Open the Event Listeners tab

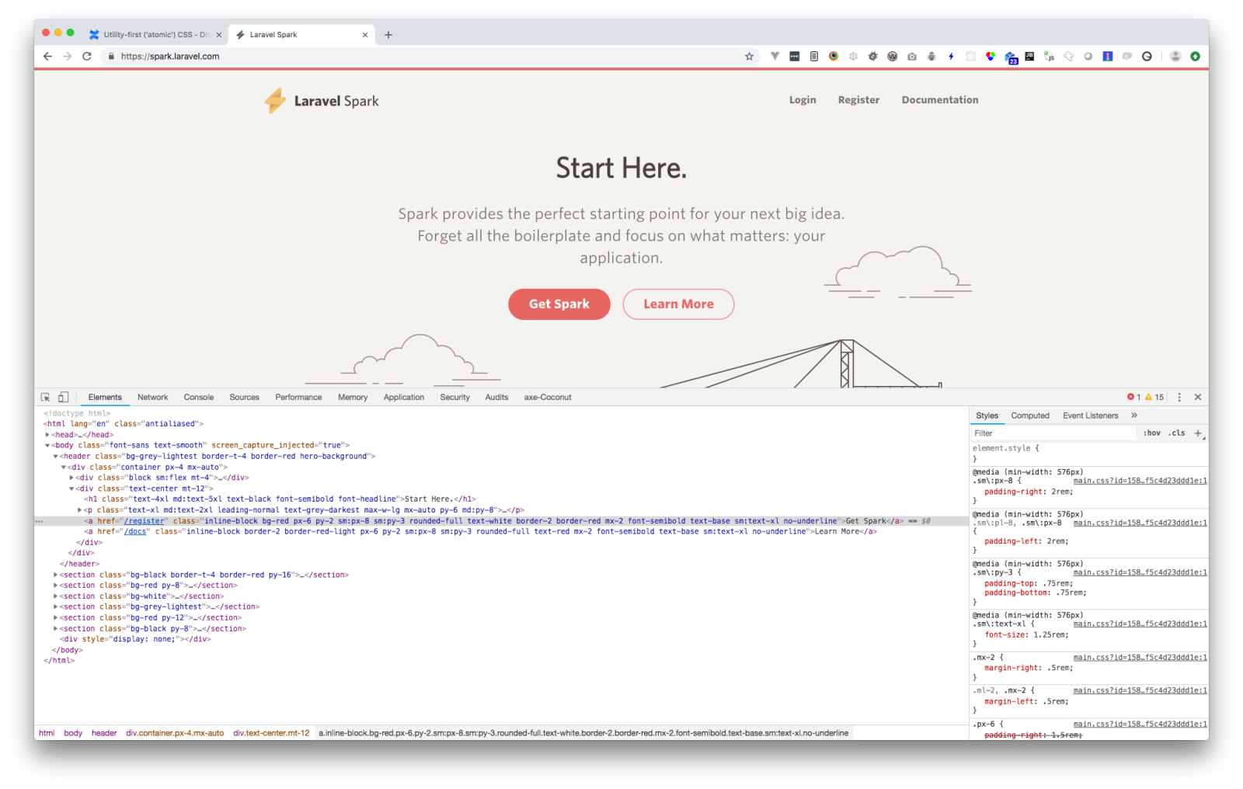1091,415
